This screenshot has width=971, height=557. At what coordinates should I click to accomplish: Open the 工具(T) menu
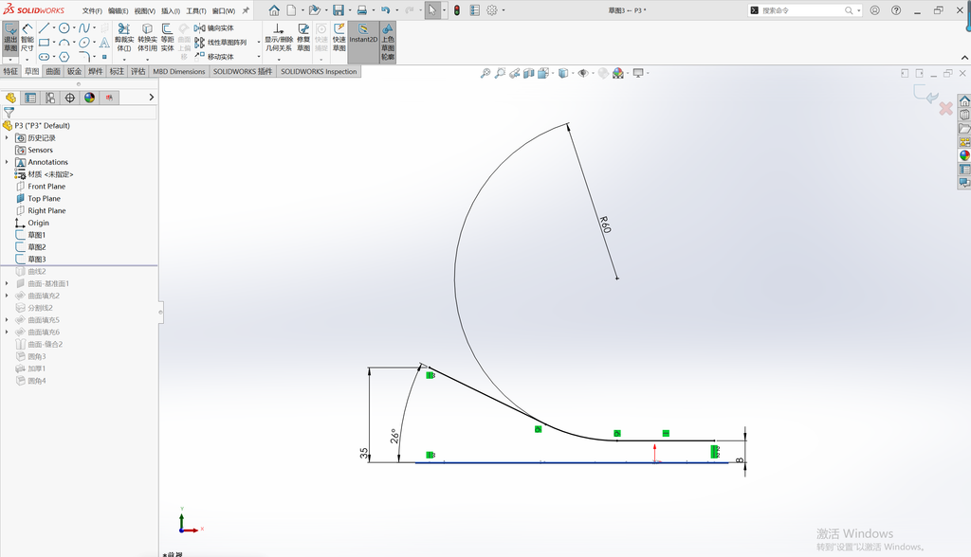196,11
